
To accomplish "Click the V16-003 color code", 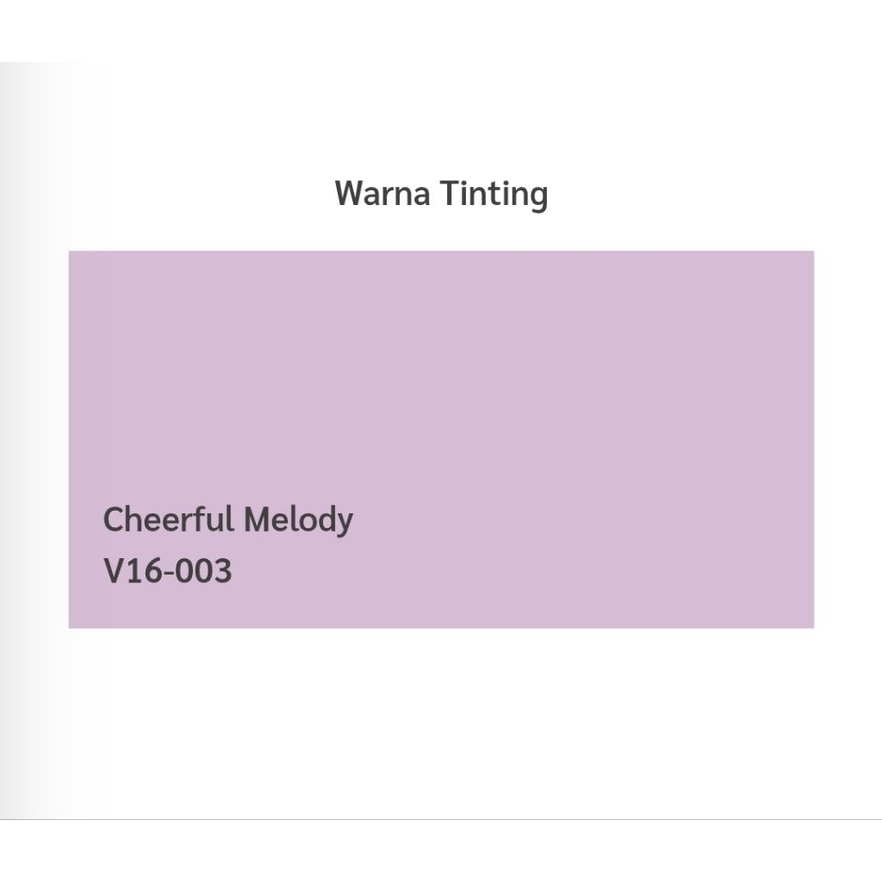I will [x=168, y=570].
